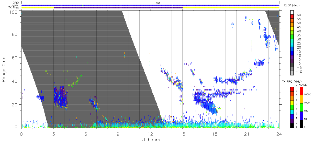Click the 'ELEV (deg)' colorbar title
The image size is (314, 145).
point(292,5)
